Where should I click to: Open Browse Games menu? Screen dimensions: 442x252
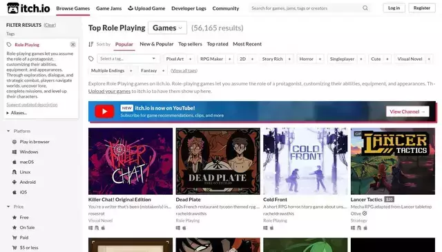pyautogui.click(x=73, y=8)
